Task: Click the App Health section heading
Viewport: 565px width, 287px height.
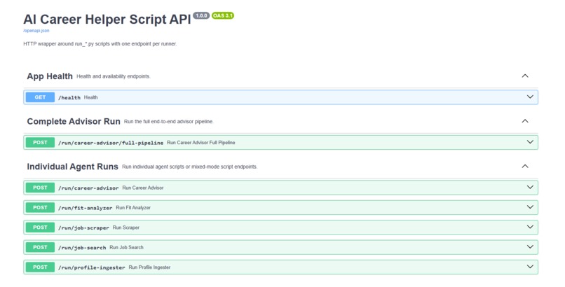Action: tap(50, 76)
